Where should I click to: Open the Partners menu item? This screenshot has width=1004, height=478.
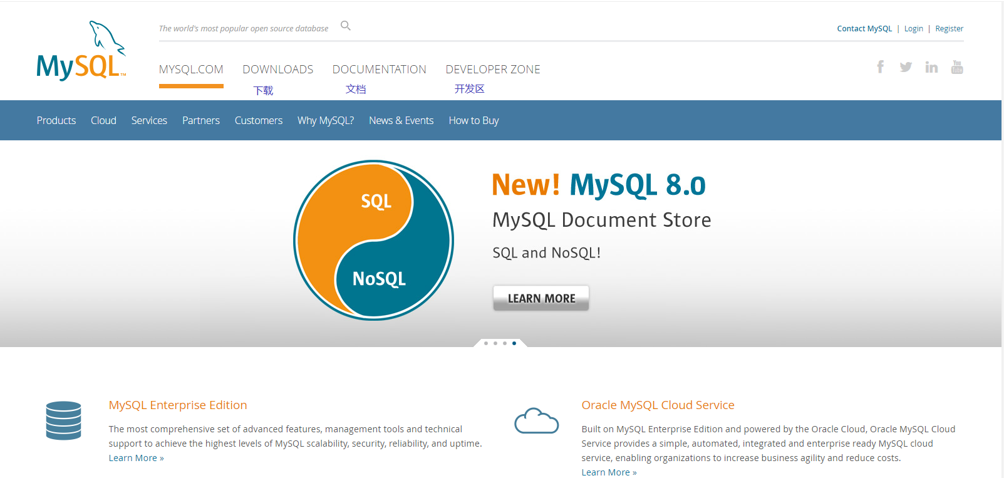point(201,120)
